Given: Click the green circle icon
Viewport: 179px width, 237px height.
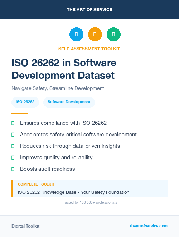Looking at the screenshot, I should pos(113,34).
